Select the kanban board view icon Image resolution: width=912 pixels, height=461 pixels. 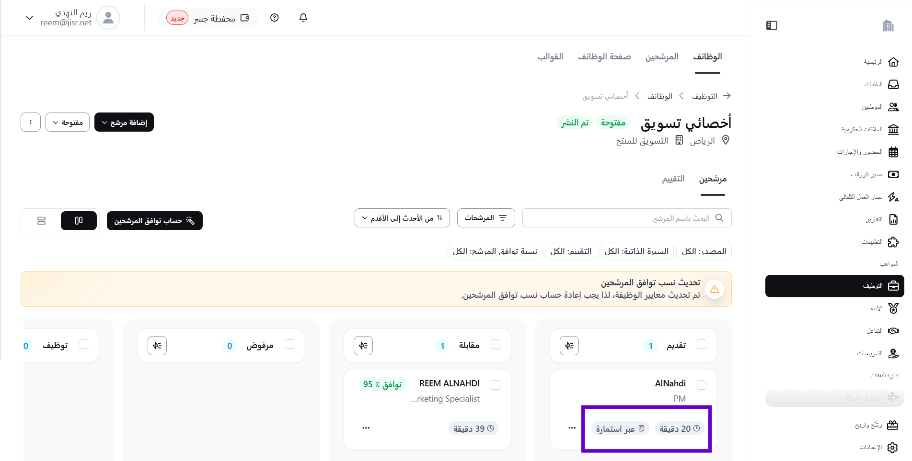pyautogui.click(x=79, y=221)
